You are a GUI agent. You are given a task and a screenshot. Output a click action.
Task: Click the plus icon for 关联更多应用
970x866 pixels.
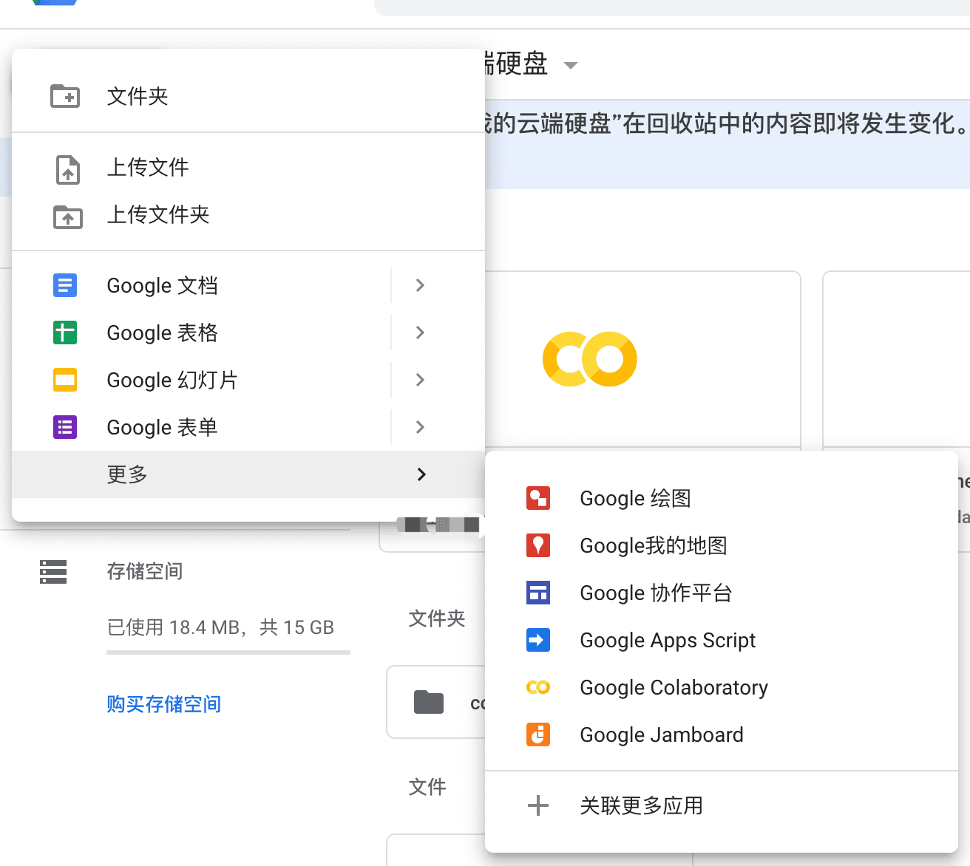[538, 805]
